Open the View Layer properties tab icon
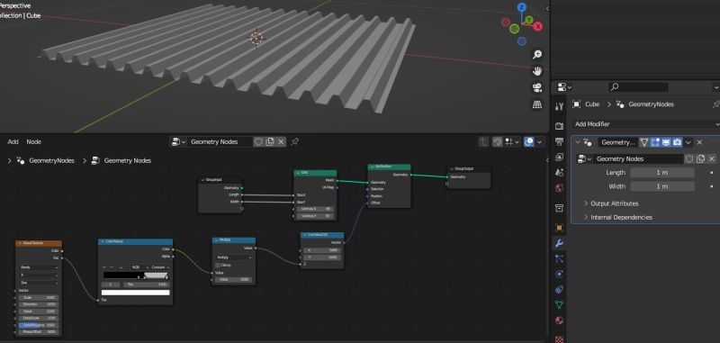This screenshot has height=343, width=720. [x=559, y=157]
